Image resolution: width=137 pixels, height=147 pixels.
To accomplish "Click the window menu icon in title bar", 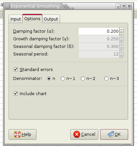I will pos(7,6).
